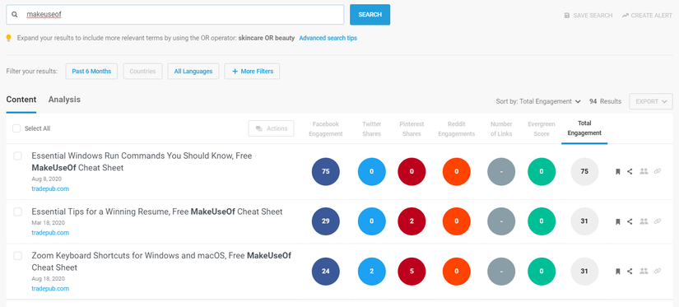Screen dimensions: 679x307
Task: Click the Save Search disk icon
Action: tap(567, 15)
